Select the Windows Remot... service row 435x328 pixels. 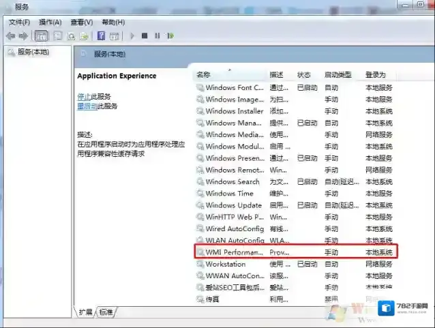pyautogui.click(x=295, y=170)
